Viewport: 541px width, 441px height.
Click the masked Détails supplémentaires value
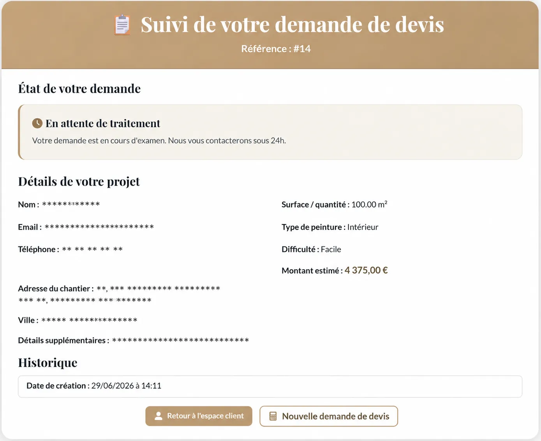(180, 340)
